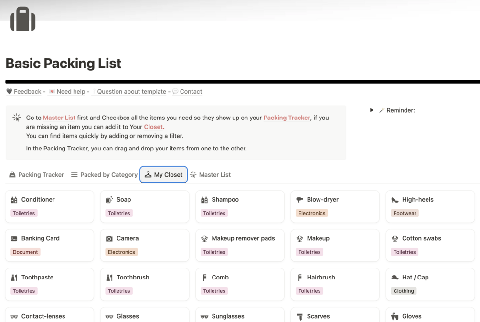Screen dimensions: 480x322
Task: Click the Feedback link
Action: [27, 92]
